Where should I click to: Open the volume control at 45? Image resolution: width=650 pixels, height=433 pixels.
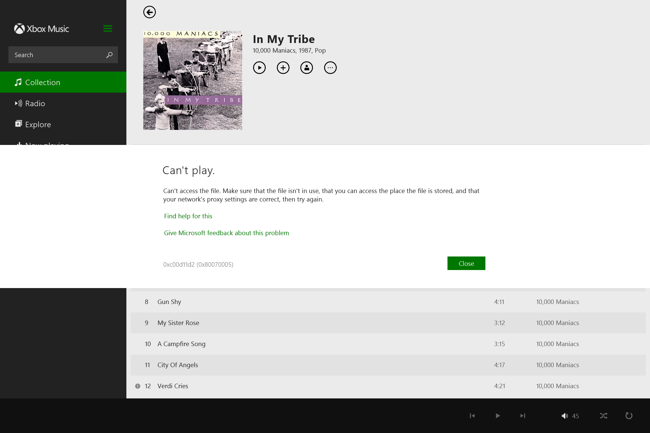tap(570, 416)
